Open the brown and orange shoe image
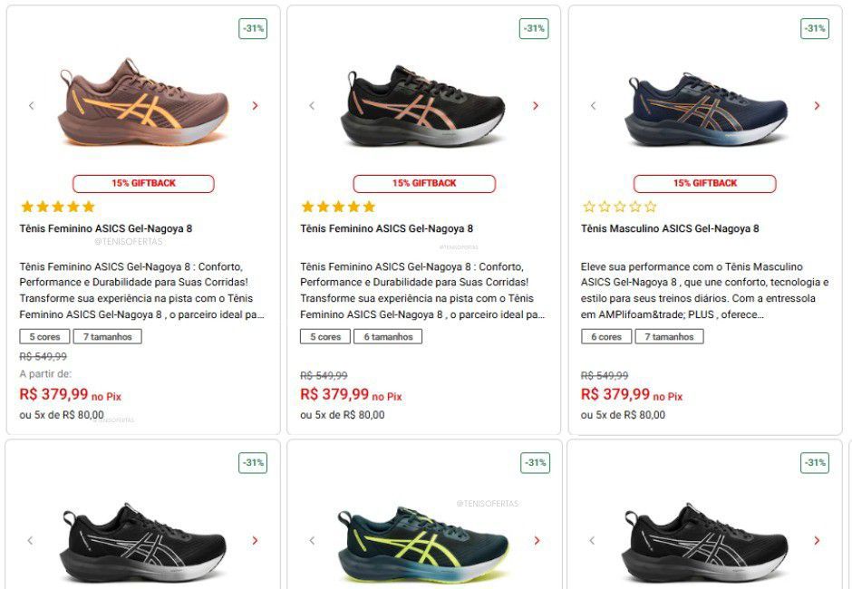 (143, 104)
